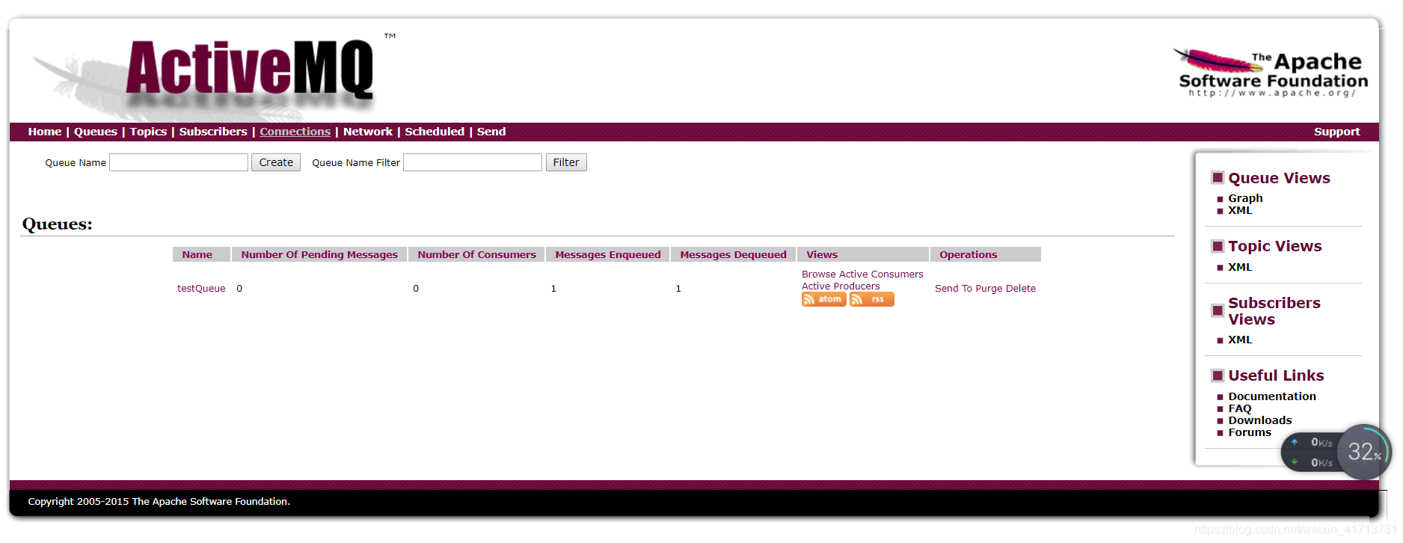Open the Downloads useful link
Viewport: 1403px width, 543px height.
tap(1260, 420)
